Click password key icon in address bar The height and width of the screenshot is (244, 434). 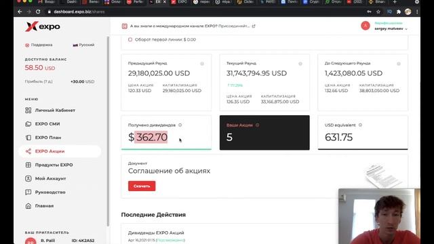pos(369,12)
